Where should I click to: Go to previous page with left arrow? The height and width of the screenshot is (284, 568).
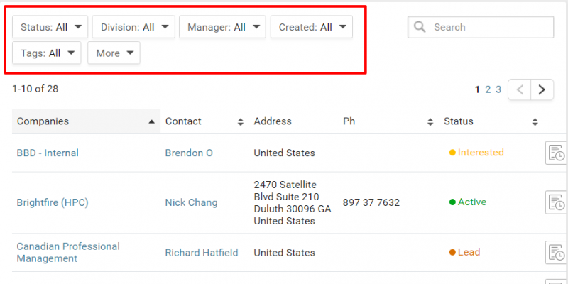520,89
